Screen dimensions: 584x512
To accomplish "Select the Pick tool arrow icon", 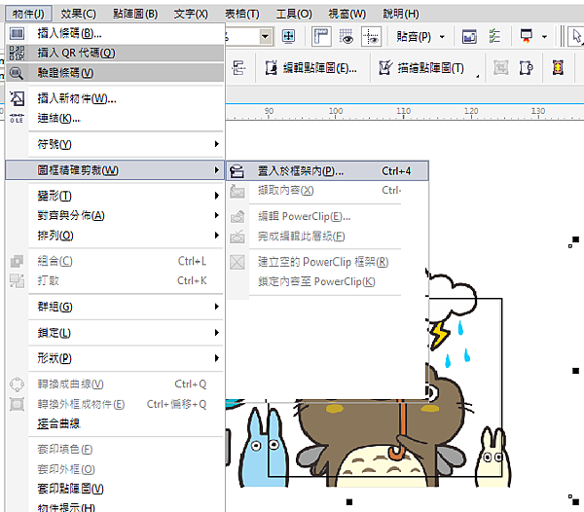I will (x=576, y=36).
